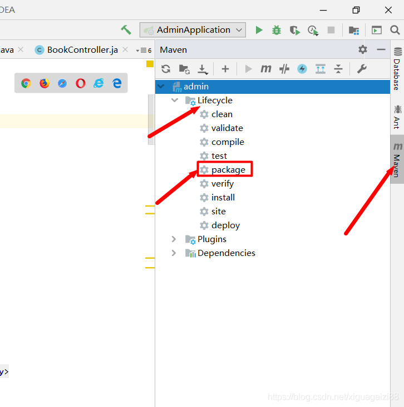Open preview in Edge browser icon
Viewport: 404px width, 407px height.
(117, 83)
